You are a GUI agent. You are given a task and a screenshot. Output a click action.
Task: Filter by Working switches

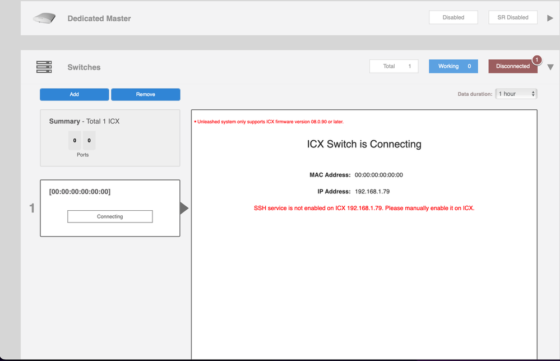(453, 66)
